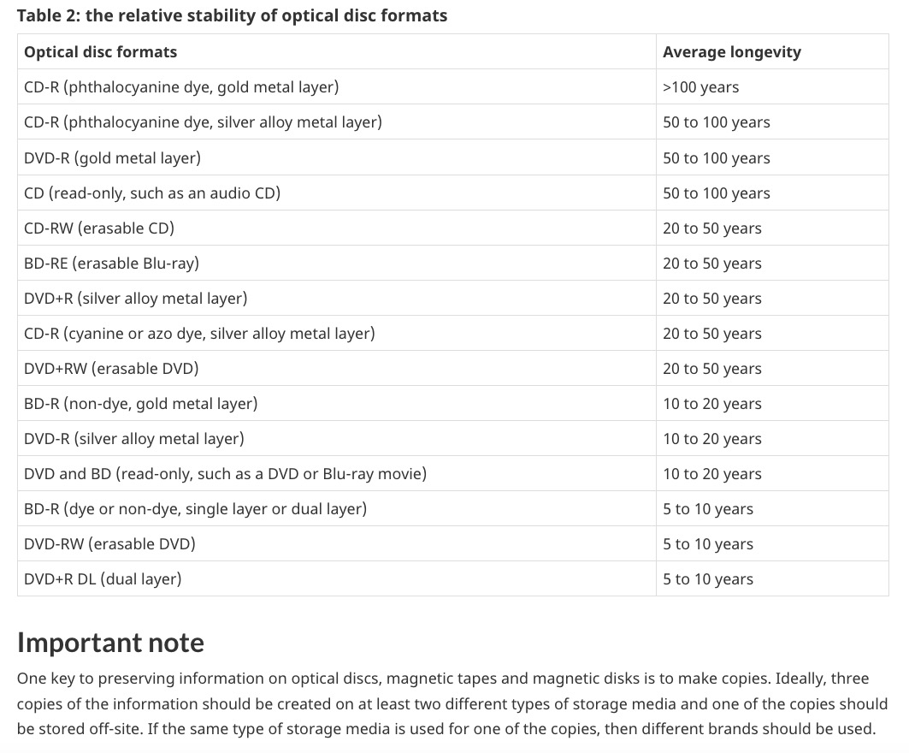Select the Average longevity column header

772,51
